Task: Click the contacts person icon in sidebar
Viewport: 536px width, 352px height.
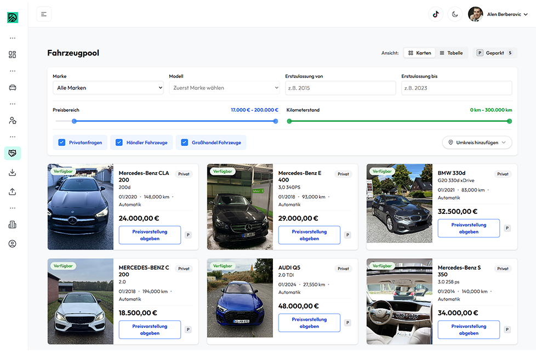Action: point(12,120)
